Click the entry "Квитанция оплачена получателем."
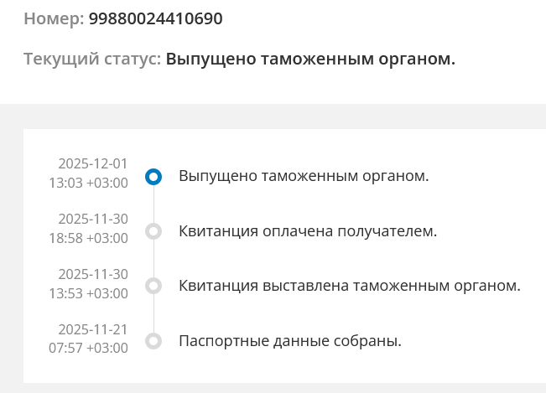546x393 pixels. (308, 231)
